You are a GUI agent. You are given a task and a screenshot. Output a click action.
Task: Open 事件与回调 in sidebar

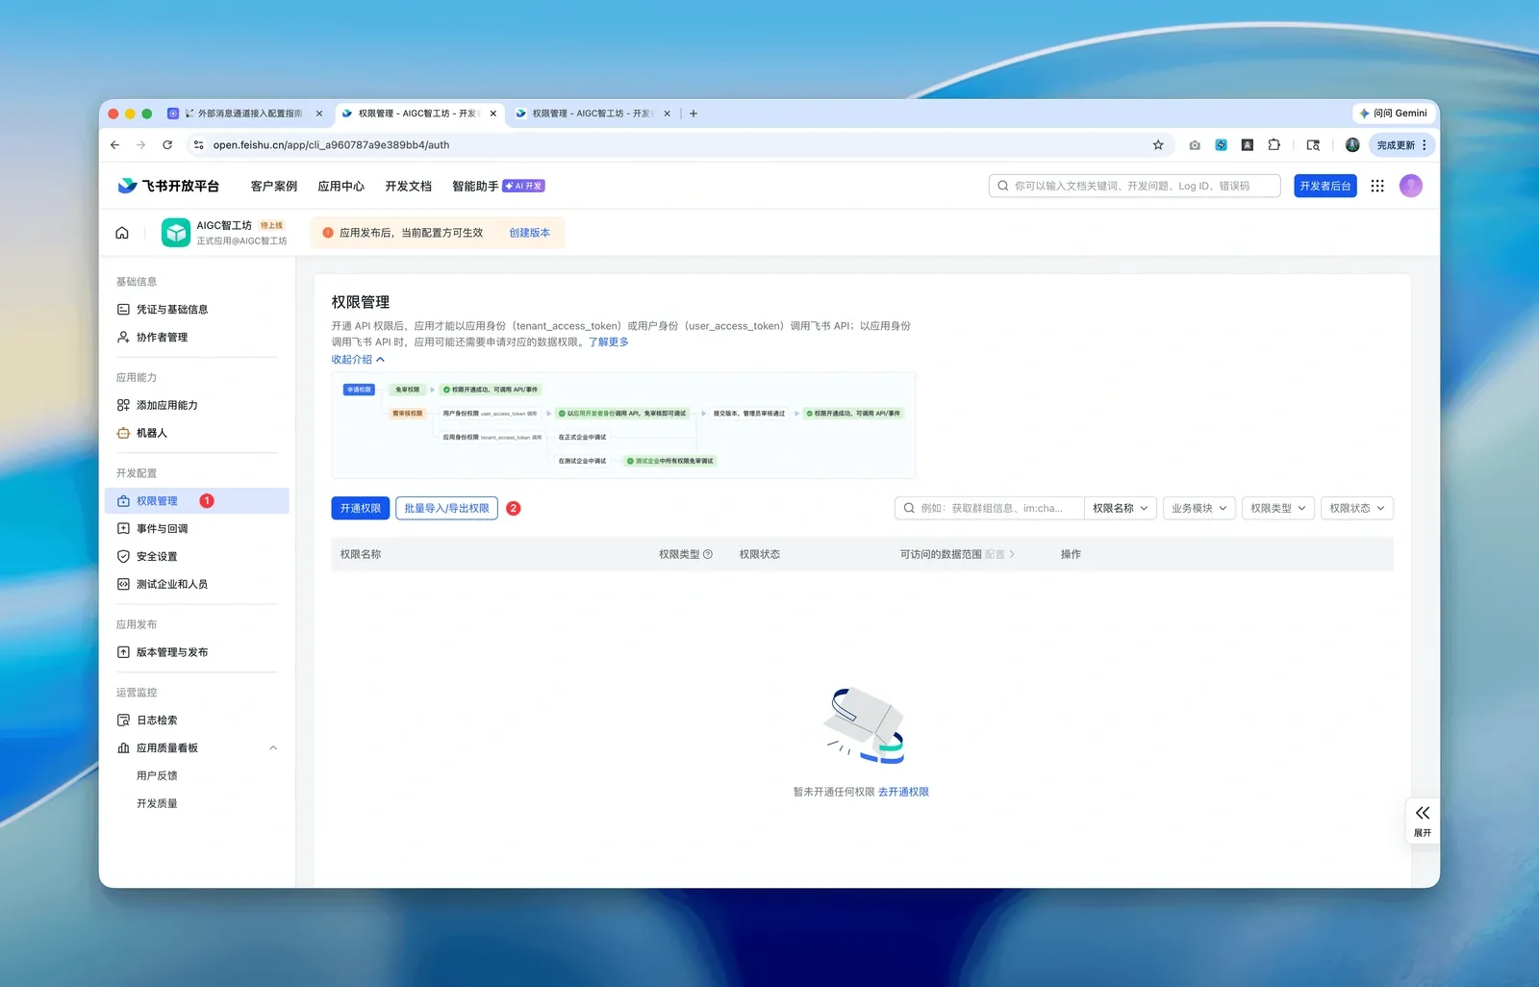coord(197,529)
